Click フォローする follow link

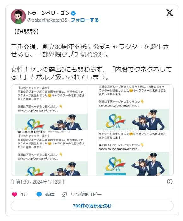[x=85, y=20]
